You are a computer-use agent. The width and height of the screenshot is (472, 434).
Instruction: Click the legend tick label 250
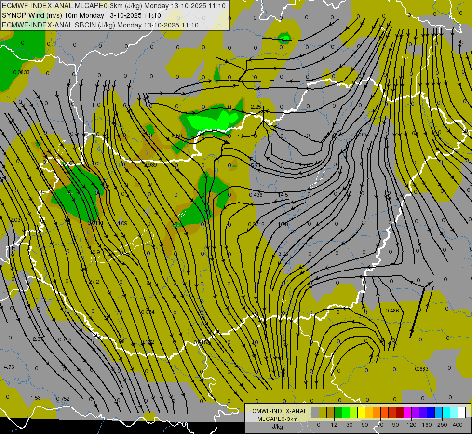(x=442, y=425)
